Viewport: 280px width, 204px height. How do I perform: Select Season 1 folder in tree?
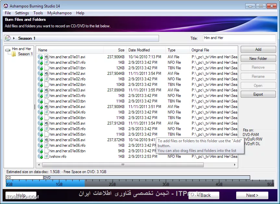pos(25,54)
